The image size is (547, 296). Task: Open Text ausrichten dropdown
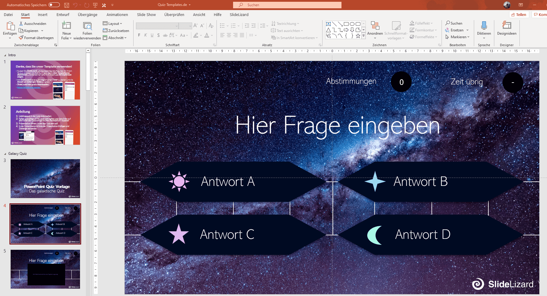[287, 30]
